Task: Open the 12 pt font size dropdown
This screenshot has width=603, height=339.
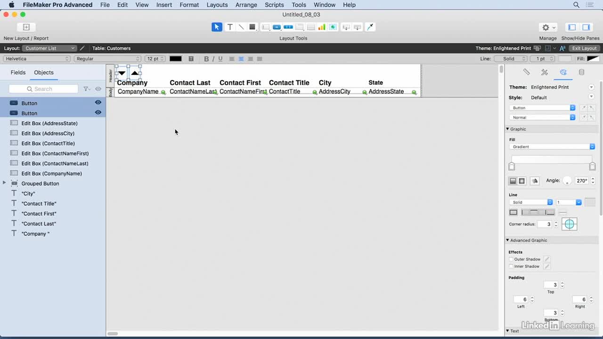Action: pos(155,59)
